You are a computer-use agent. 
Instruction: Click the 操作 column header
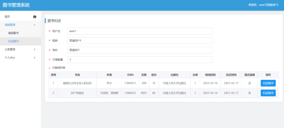coord(268,75)
